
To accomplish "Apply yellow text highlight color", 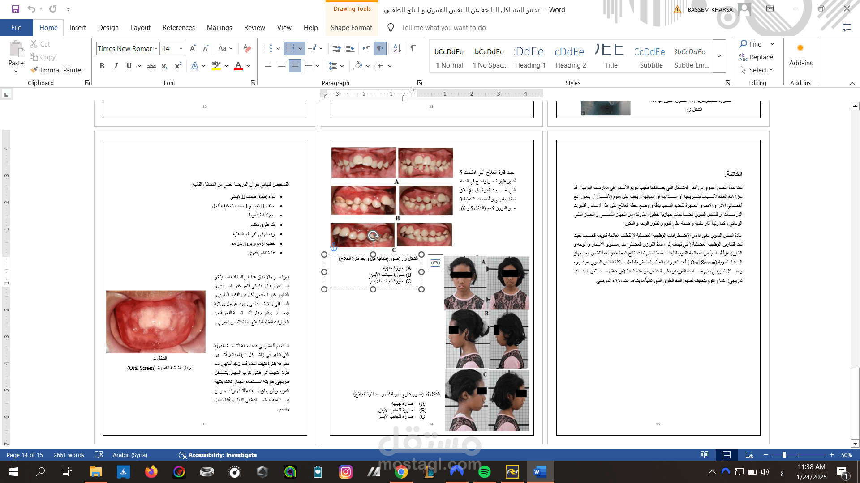I will coord(216,66).
